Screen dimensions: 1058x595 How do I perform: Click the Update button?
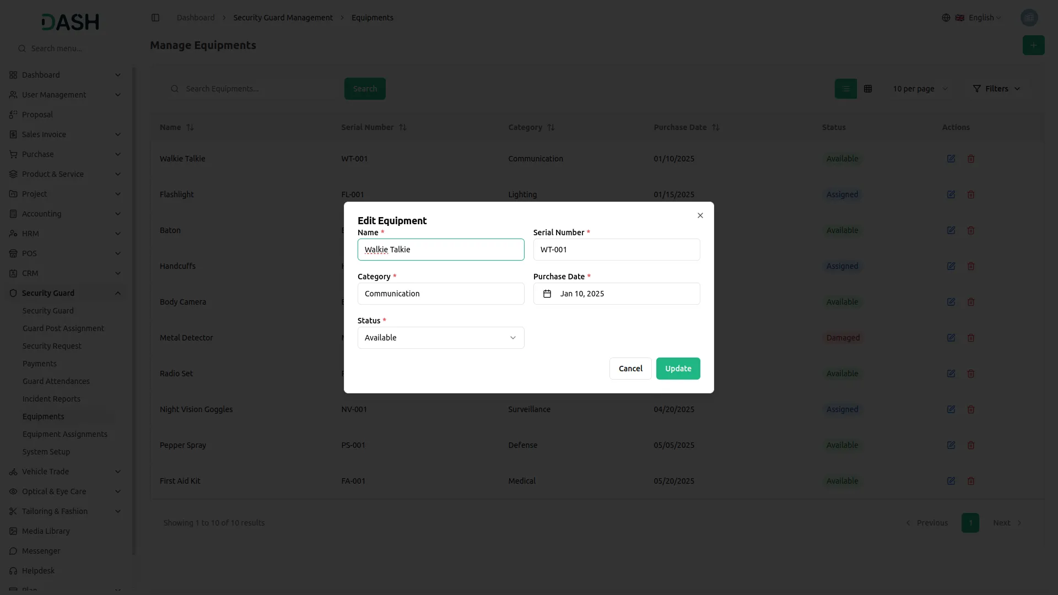pyautogui.click(x=678, y=369)
